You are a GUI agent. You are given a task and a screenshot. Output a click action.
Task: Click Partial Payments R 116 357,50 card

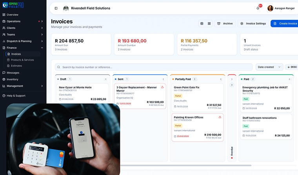click(x=207, y=44)
